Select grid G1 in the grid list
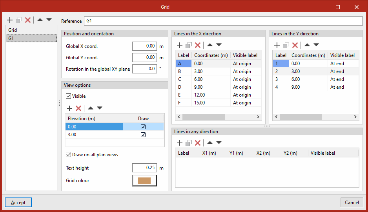This screenshot has width=368, height=212. click(31, 38)
